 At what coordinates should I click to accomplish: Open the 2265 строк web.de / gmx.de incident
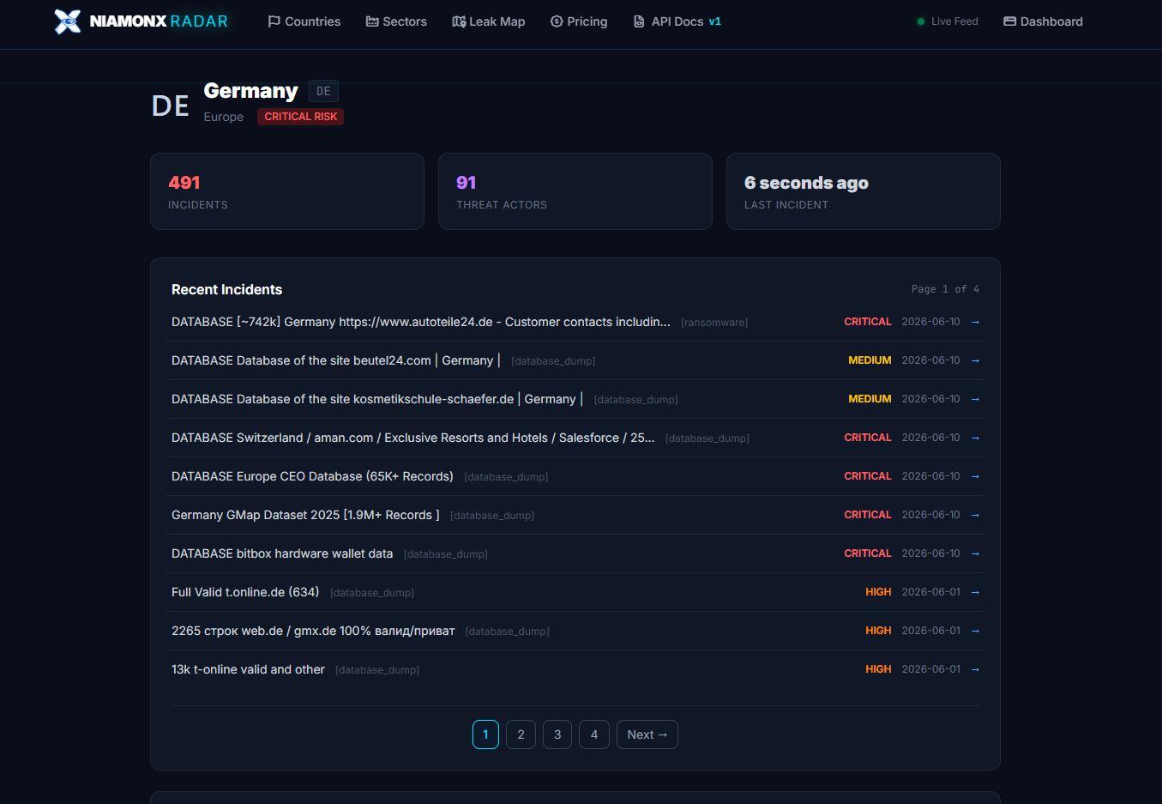(313, 631)
